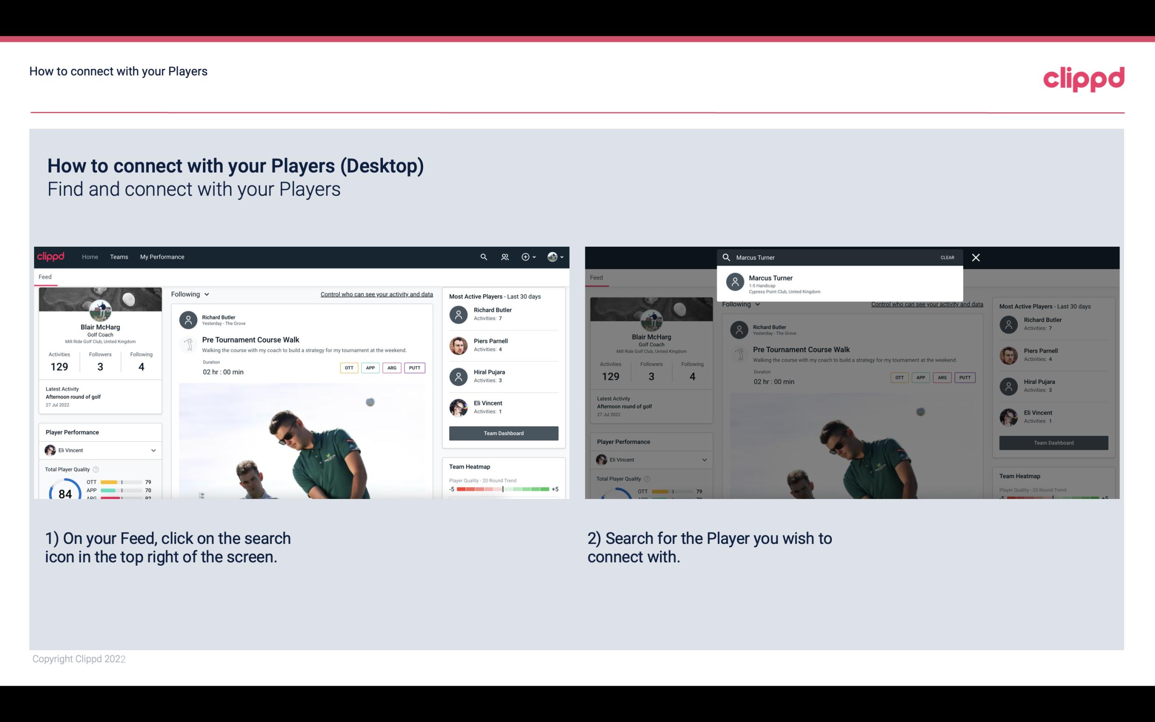Toggle Player Performance visibility for Eli Vincent

coord(153,451)
